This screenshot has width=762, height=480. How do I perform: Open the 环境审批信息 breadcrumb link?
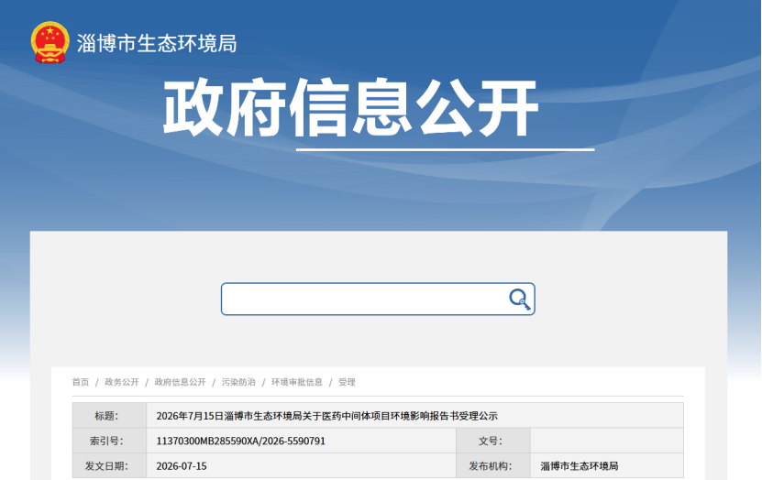coord(297,383)
